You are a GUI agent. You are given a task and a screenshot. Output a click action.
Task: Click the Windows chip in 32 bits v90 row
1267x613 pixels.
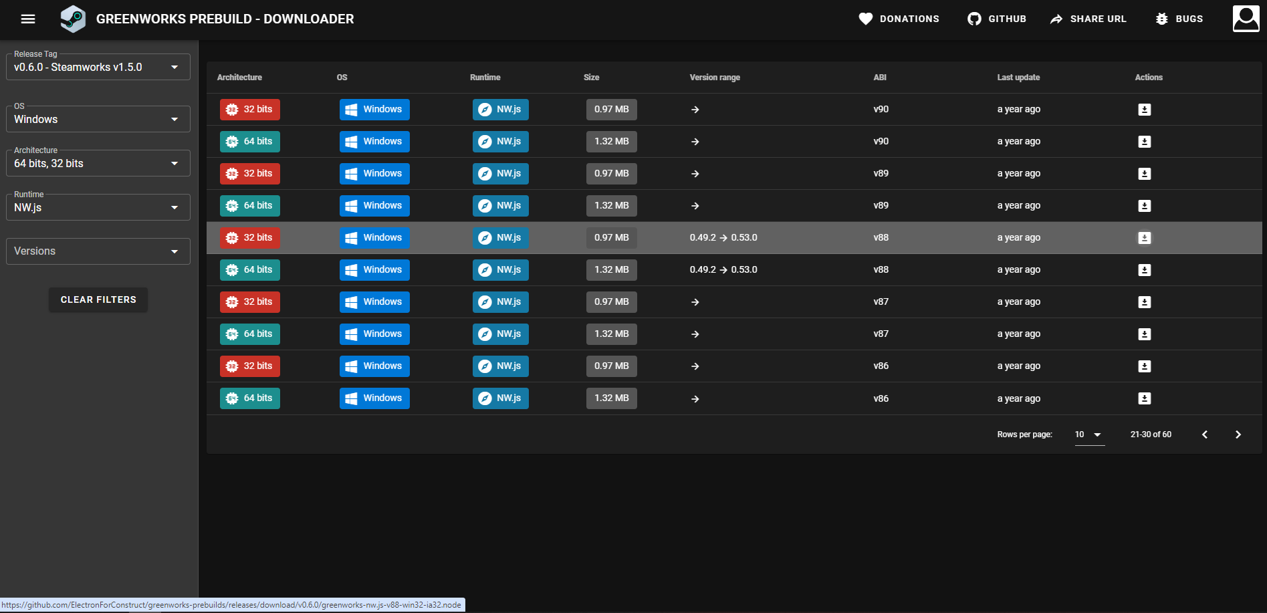point(374,110)
